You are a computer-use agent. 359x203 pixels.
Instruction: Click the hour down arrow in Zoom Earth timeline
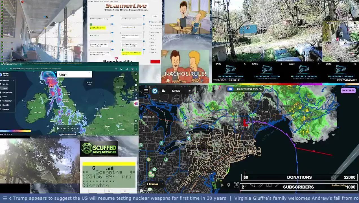68,130
